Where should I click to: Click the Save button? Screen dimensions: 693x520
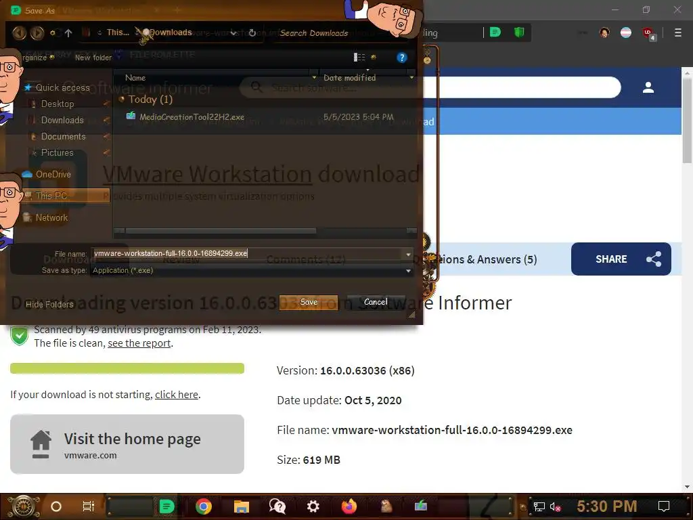click(x=309, y=302)
